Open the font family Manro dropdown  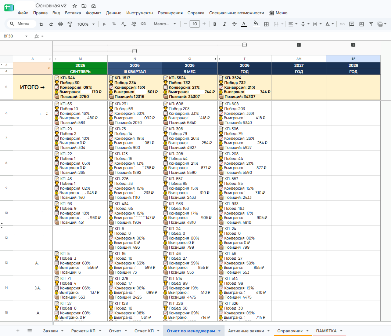click(x=165, y=24)
